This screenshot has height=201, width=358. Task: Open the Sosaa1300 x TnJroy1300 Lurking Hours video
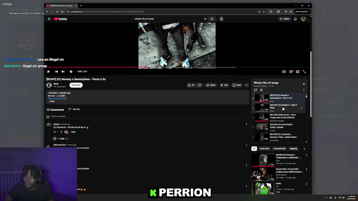point(277,174)
